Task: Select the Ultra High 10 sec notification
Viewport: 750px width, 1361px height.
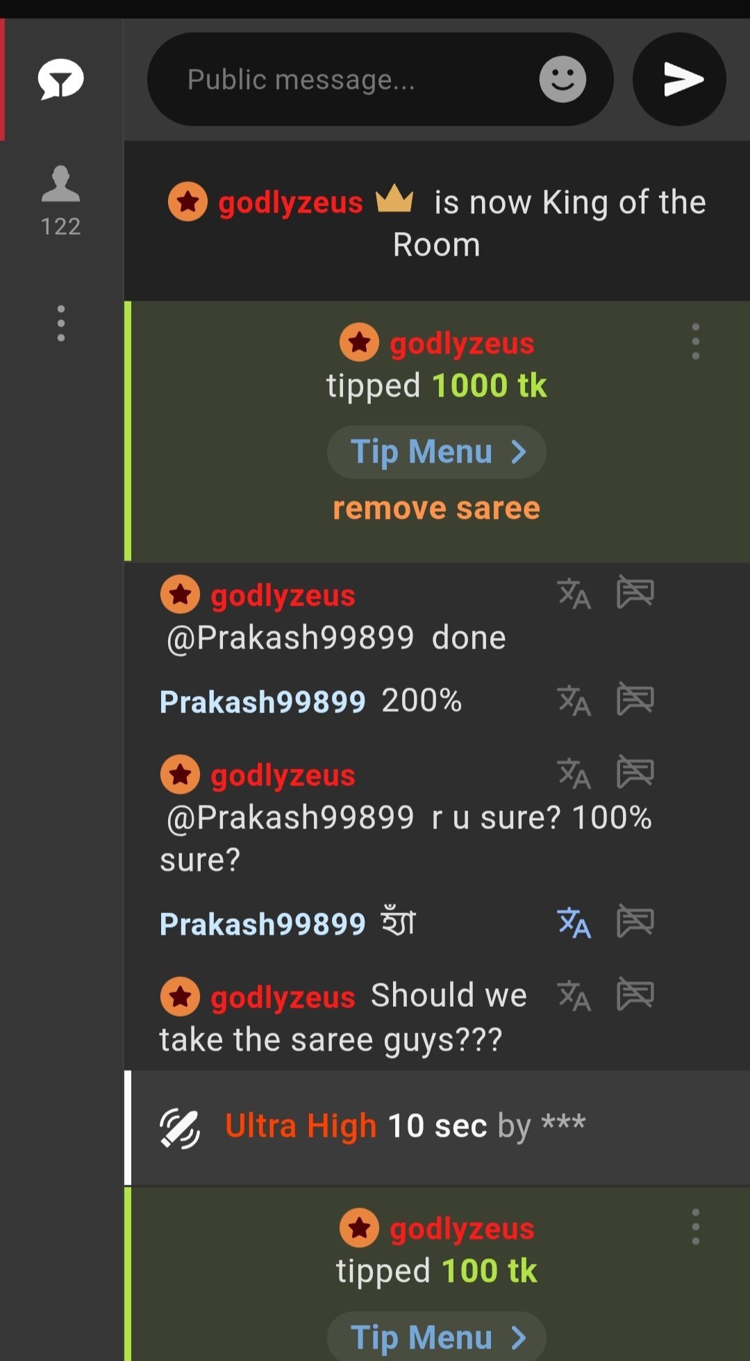Action: [437, 1128]
